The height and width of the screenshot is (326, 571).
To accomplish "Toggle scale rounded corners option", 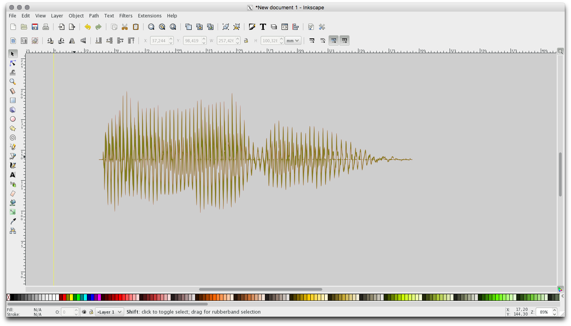I will 323,41.
